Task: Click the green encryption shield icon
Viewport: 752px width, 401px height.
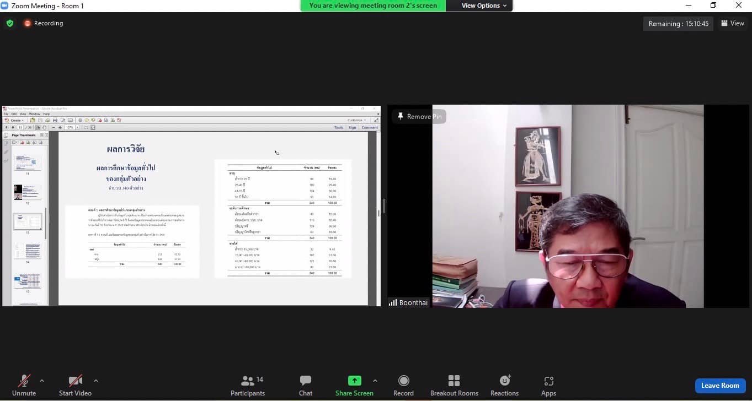Action: tap(10, 23)
